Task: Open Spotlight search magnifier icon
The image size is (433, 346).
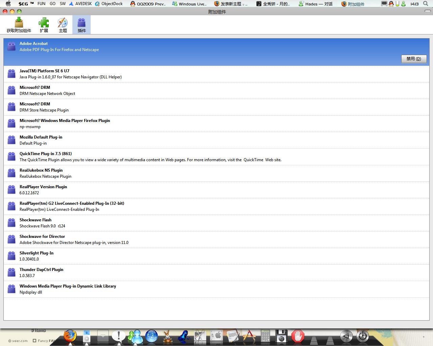Action: [426, 4]
